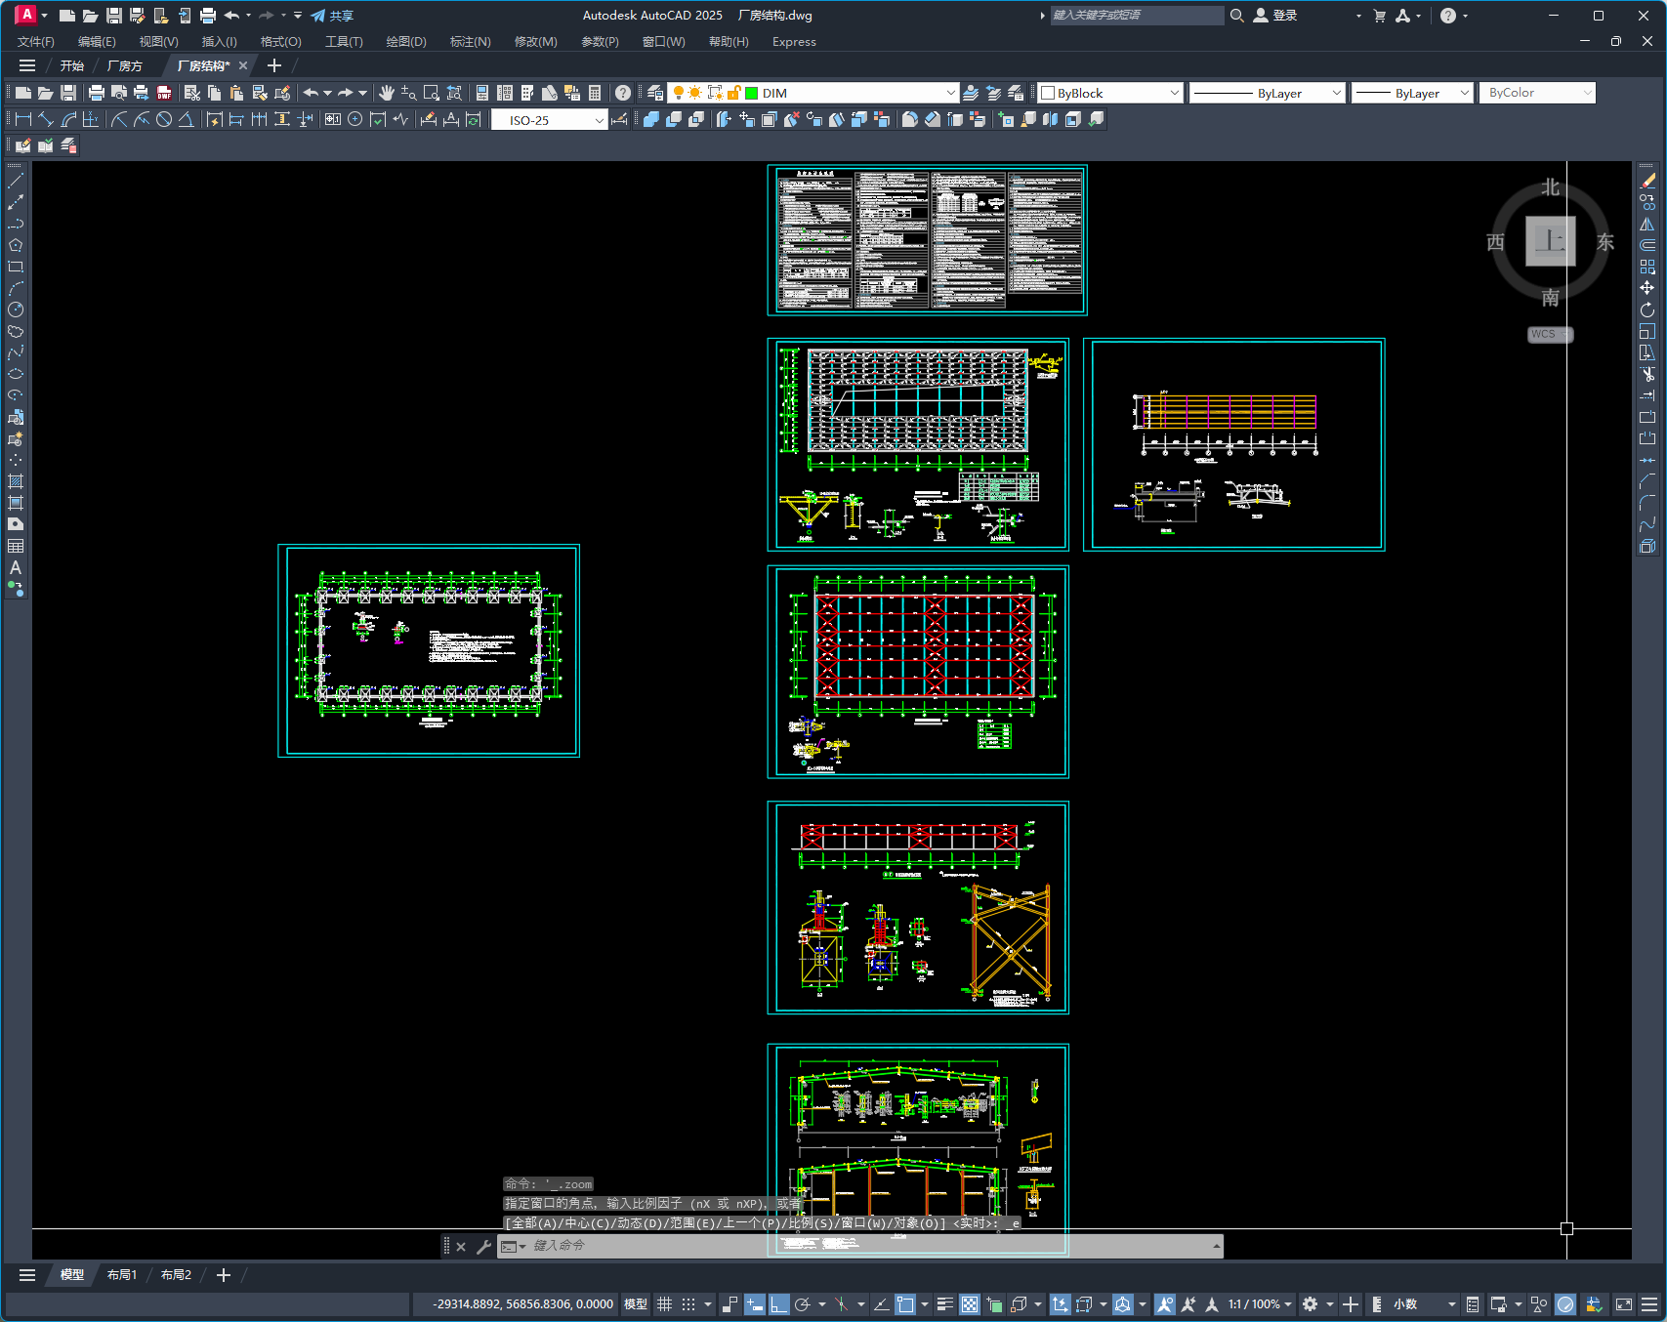Open the AutoCAD application menu (red A)
The width and height of the screenshot is (1667, 1322).
coord(26,15)
